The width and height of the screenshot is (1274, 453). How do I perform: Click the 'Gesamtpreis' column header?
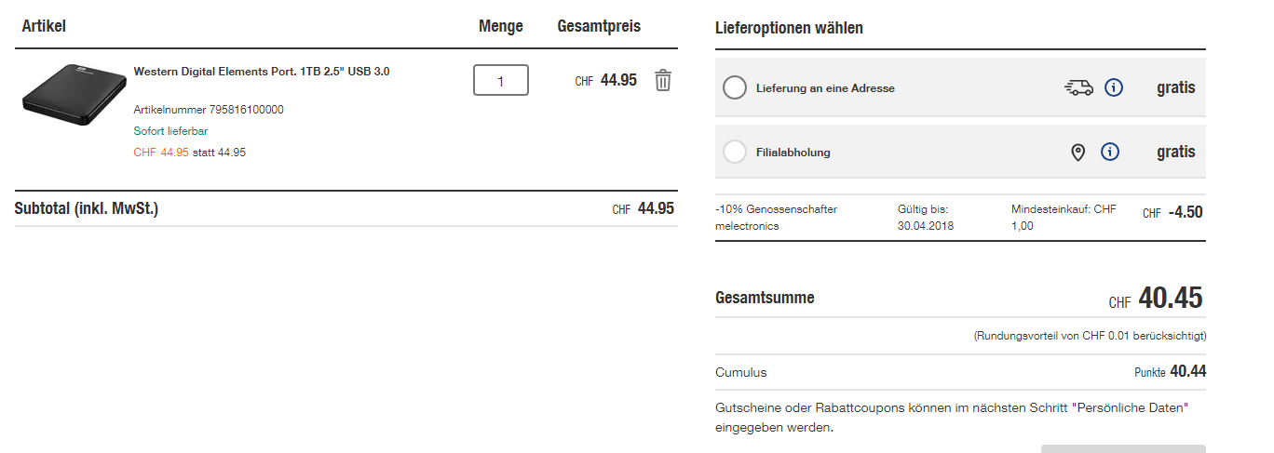pos(599,26)
